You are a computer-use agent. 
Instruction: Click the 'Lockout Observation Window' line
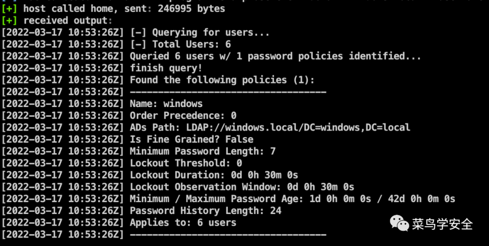click(x=242, y=187)
